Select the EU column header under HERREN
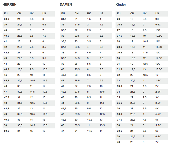172x148 pixels. pos(6,13)
